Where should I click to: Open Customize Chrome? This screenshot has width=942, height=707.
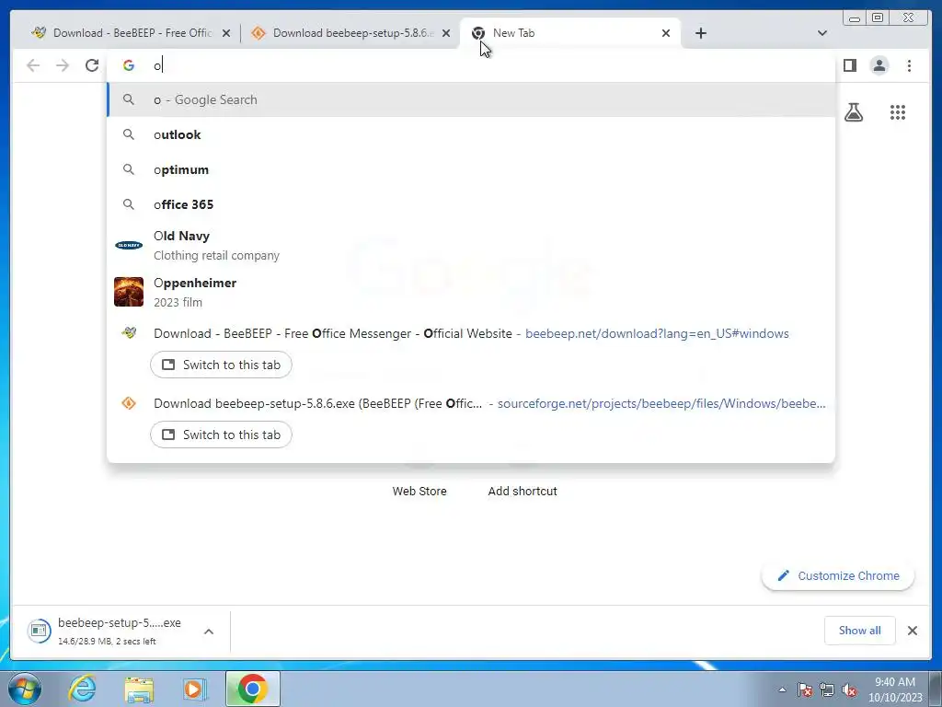838,576
